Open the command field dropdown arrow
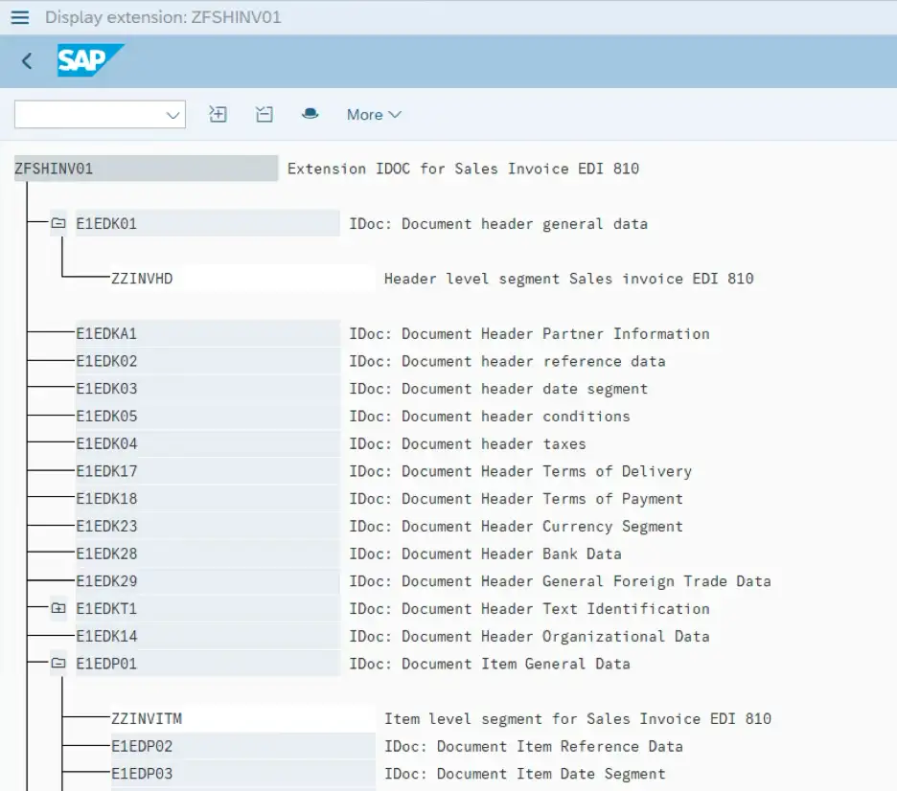Image resolution: width=897 pixels, height=791 pixels. point(173,115)
